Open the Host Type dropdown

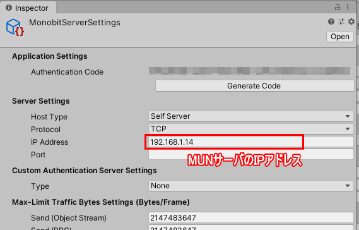coord(251,116)
